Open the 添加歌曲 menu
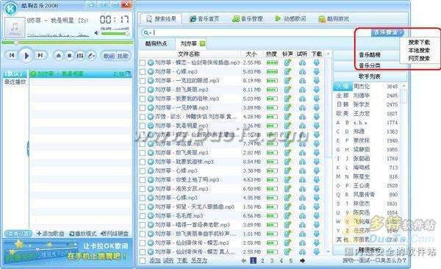 click(51, 234)
